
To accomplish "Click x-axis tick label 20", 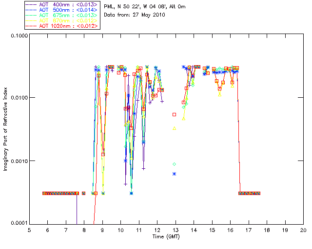I will coord(303,230).
